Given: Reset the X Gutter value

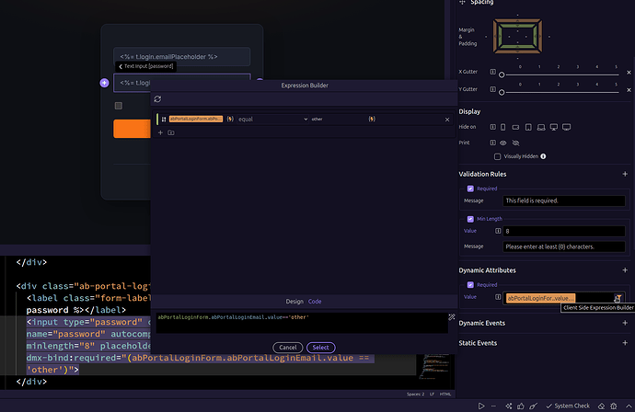Looking at the screenshot, I should coord(629,73).
